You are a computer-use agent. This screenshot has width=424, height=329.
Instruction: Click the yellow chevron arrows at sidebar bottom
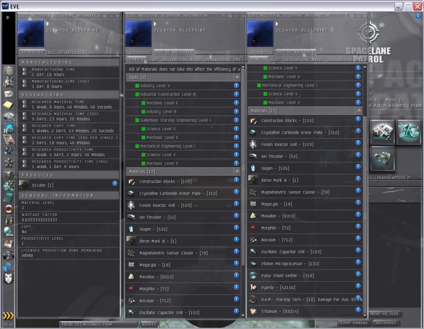[x=8, y=315]
